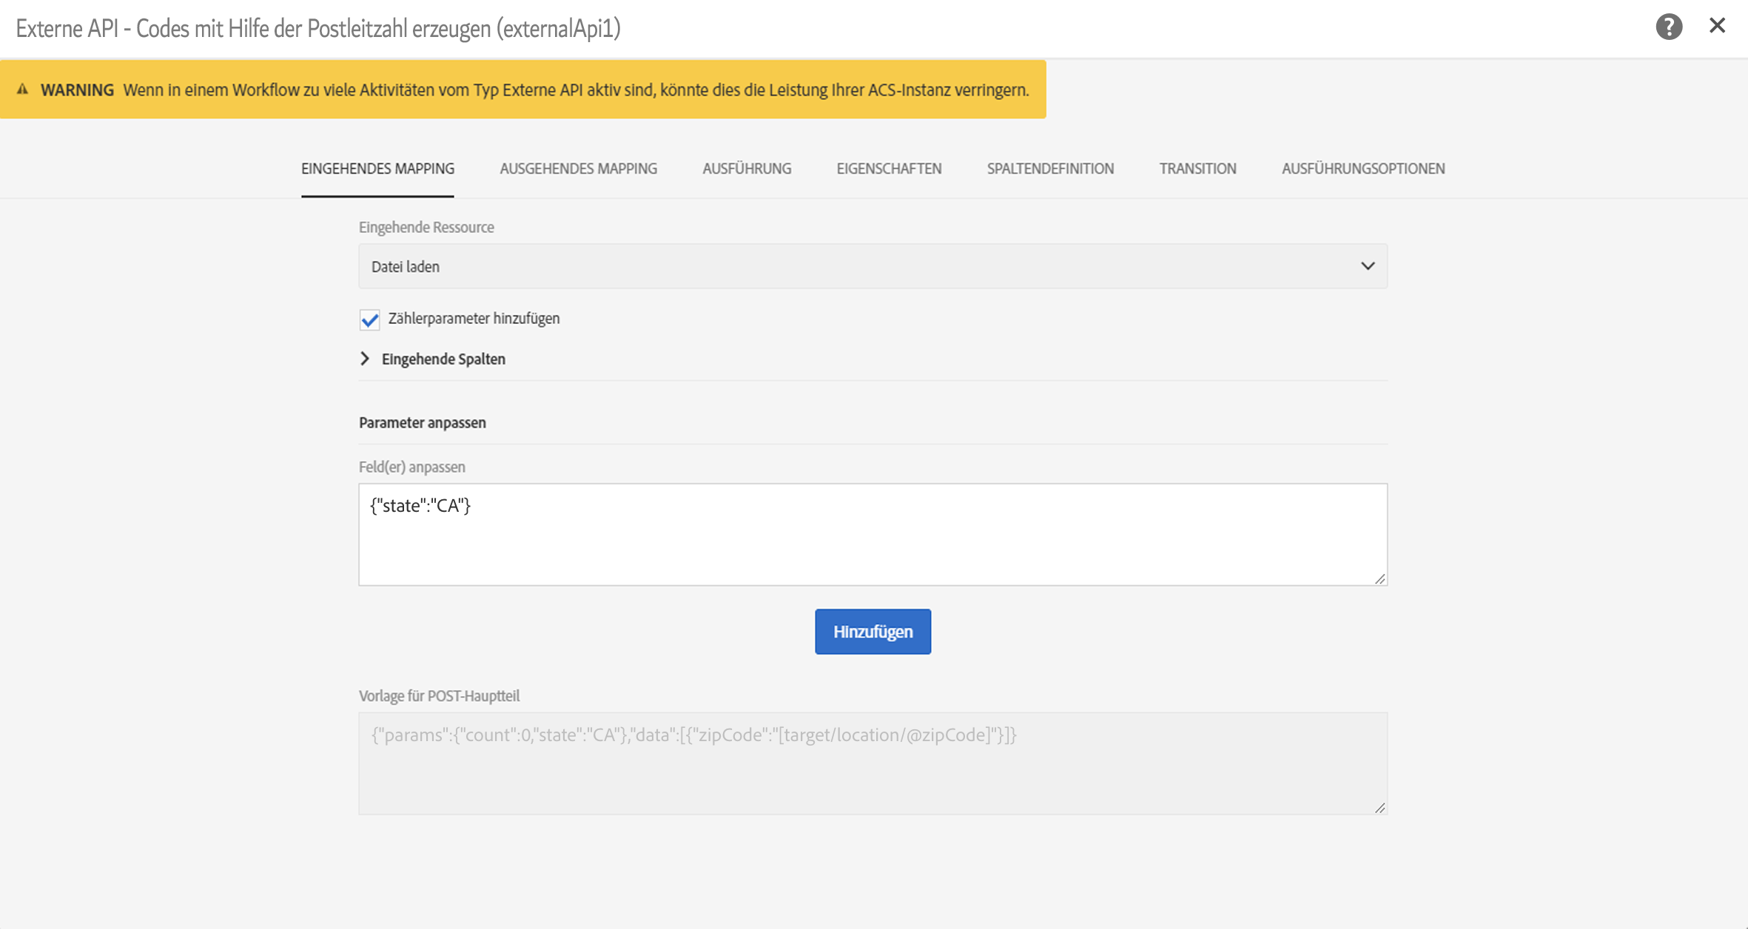This screenshot has height=929, width=1748.
Task: Click the dropdown chevron next to Datei laden
Action: coord(1367,266)
